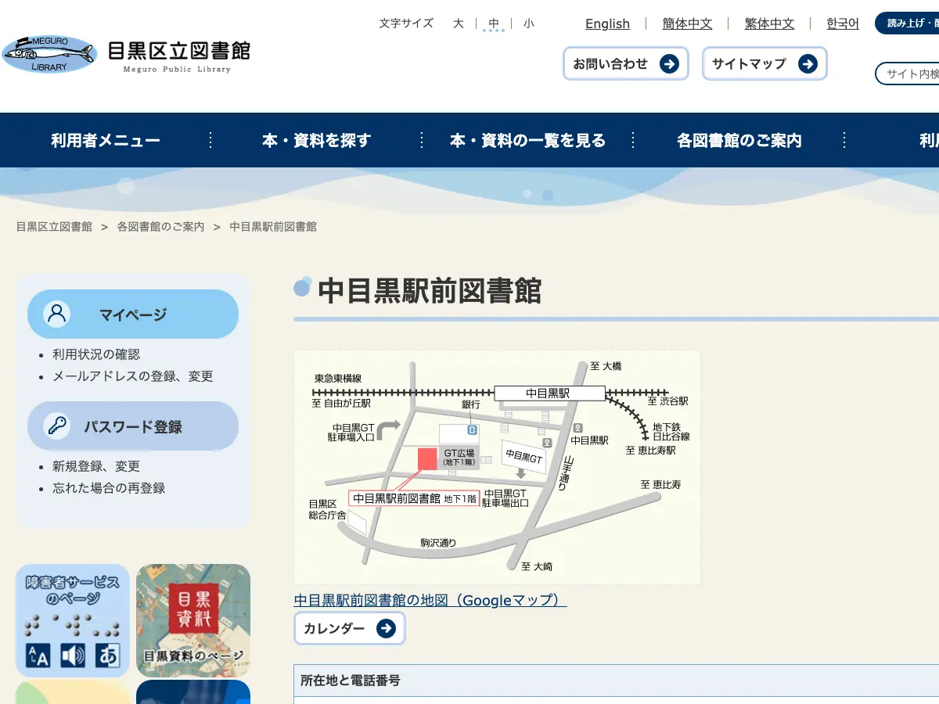Set text size to 中
The image size is (939, 704).
point(494,23)
